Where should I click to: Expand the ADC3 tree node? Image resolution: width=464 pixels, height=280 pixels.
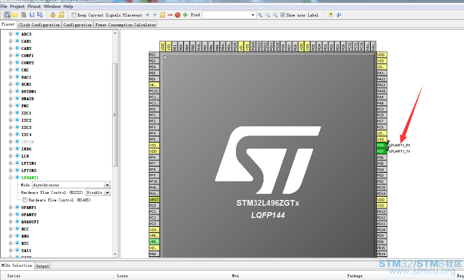(11, 34)
